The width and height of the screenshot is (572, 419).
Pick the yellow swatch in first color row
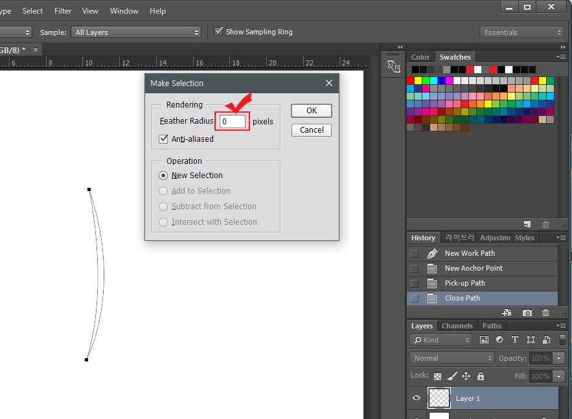418,80
